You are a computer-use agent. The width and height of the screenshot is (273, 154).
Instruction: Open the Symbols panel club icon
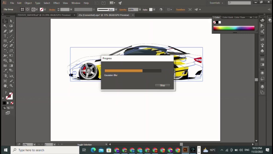click(262, 51)
